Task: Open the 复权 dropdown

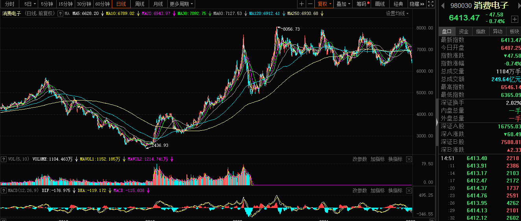Action: [x=324, y=4]
